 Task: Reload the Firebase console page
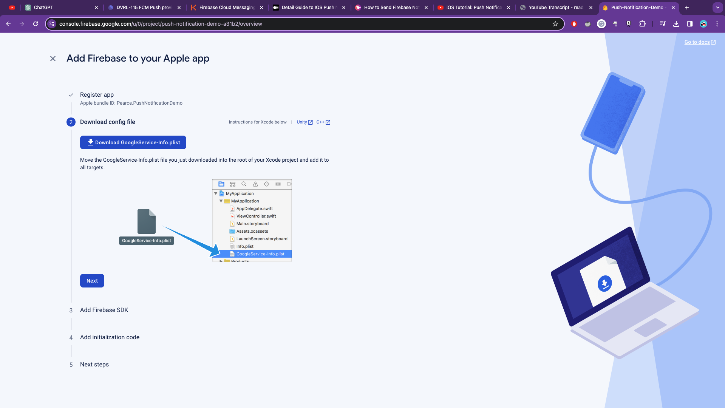pyautogui.click(x=36, y=24)
